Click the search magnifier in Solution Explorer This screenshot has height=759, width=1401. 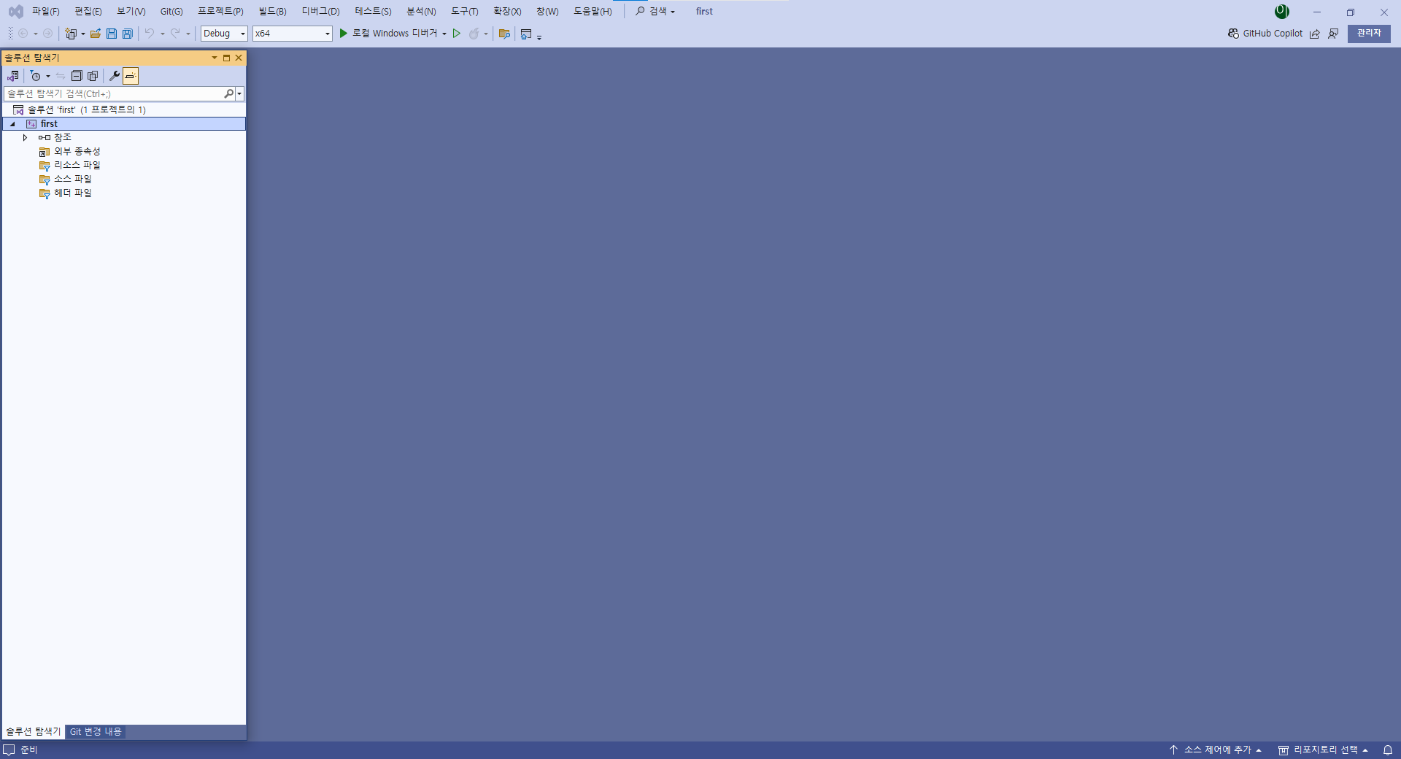click(228, 93)
